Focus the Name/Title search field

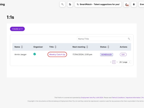(x=104, y=39)
